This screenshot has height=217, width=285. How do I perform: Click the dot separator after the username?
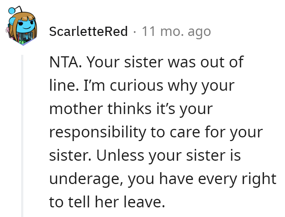coord(134,32)
